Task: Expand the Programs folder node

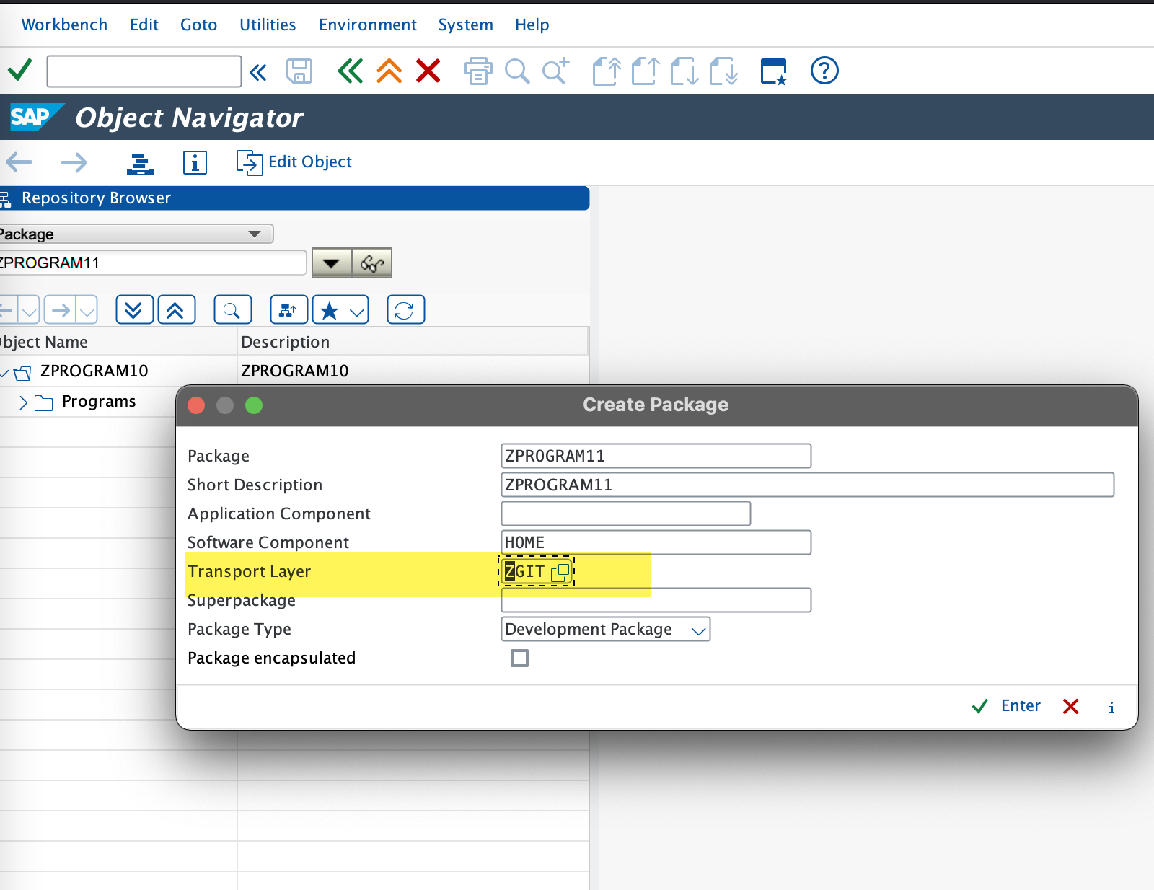Action: (x=23, y=402)
